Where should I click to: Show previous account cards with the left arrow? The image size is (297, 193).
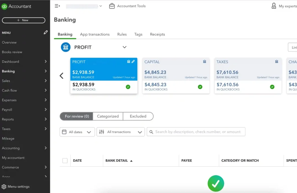point(61,76)
